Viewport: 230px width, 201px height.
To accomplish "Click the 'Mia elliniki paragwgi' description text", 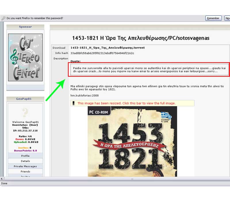I will (x=147, y=88).
